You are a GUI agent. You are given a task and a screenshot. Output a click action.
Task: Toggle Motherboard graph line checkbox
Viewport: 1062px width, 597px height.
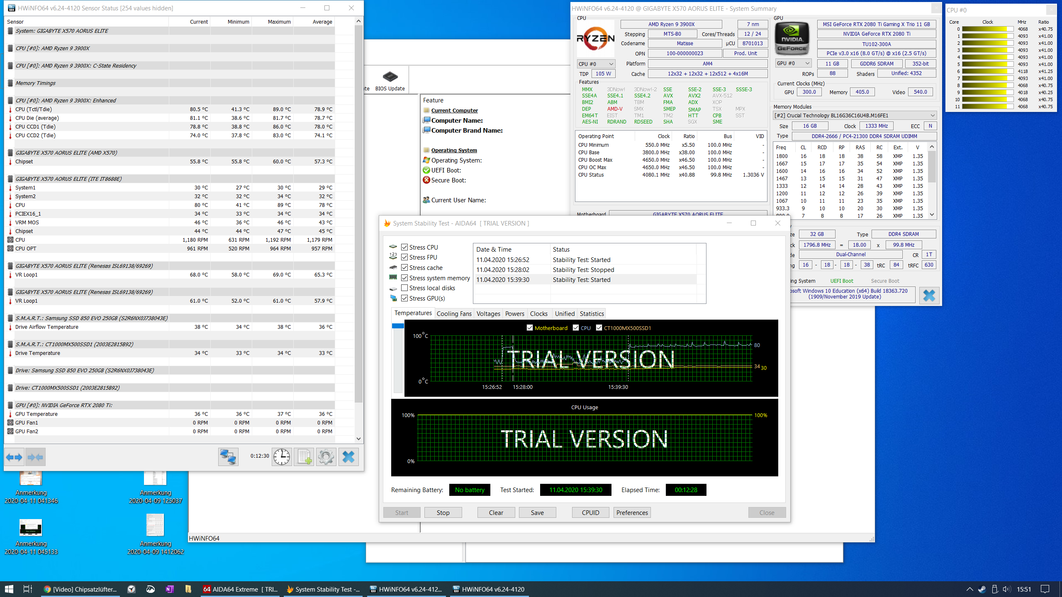[x=530, y=328]
